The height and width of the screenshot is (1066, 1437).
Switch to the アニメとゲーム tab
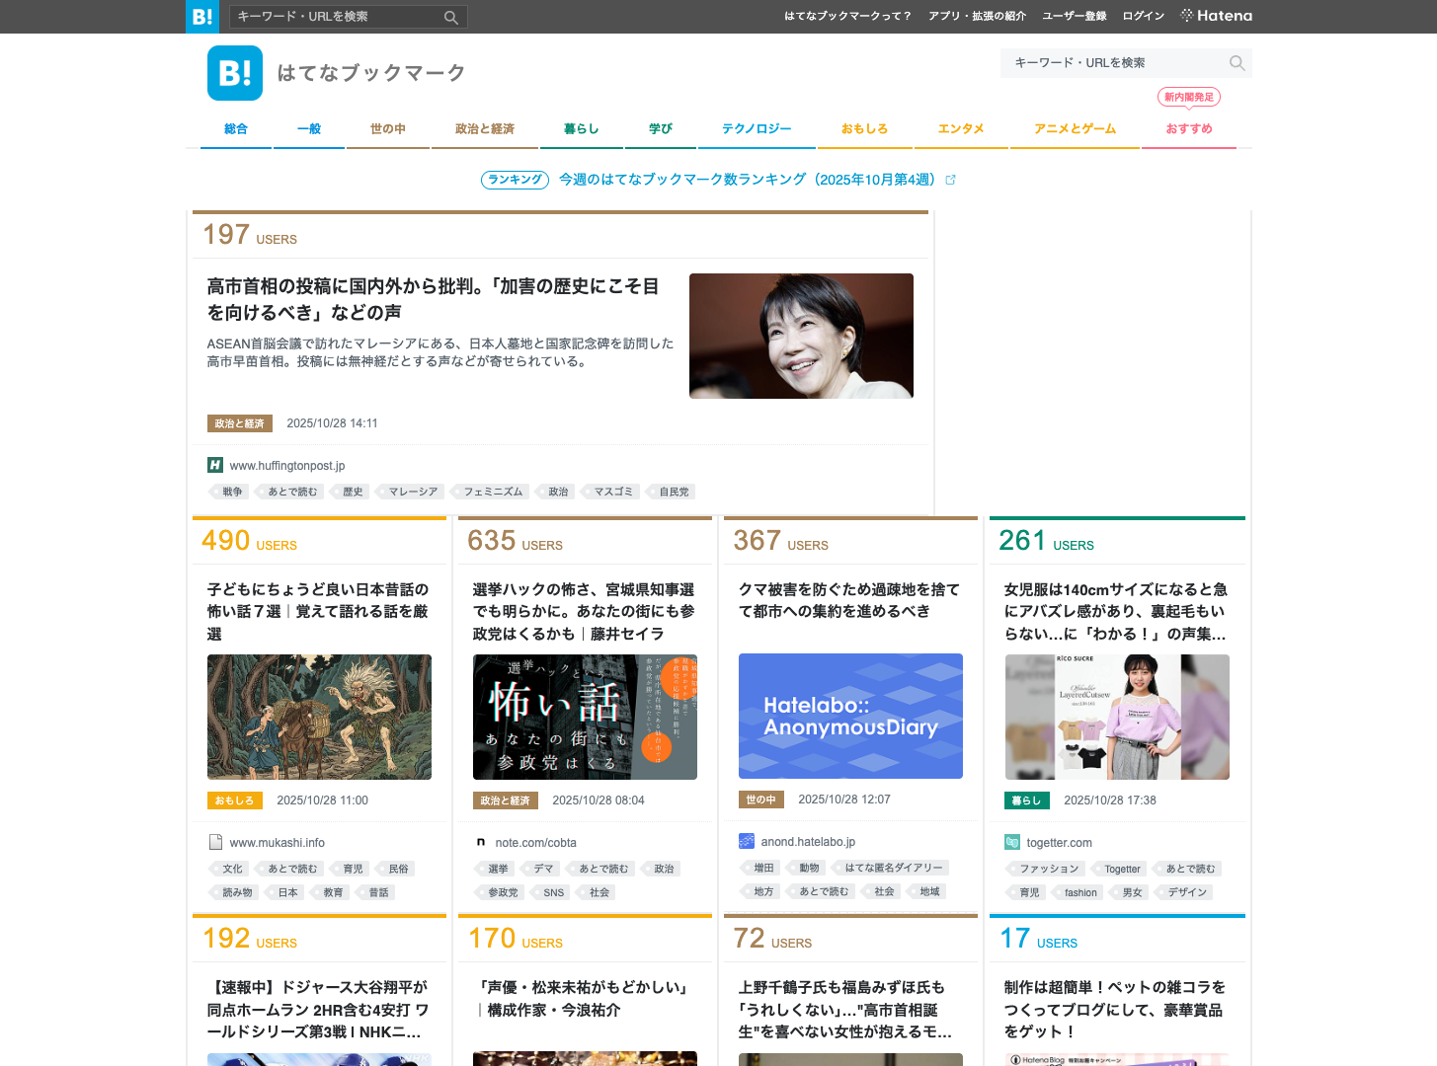[1074, 128]
